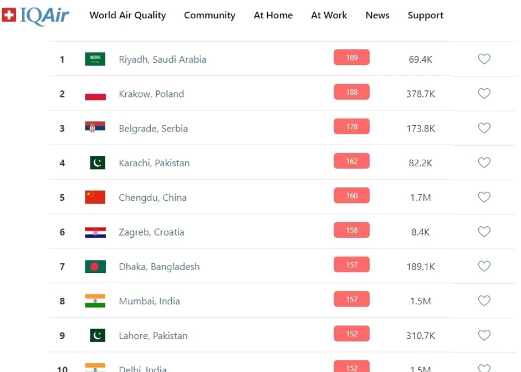Screen dimensions: 521x372
Task: Expand the At Work menu
Action: pos(329,16)
